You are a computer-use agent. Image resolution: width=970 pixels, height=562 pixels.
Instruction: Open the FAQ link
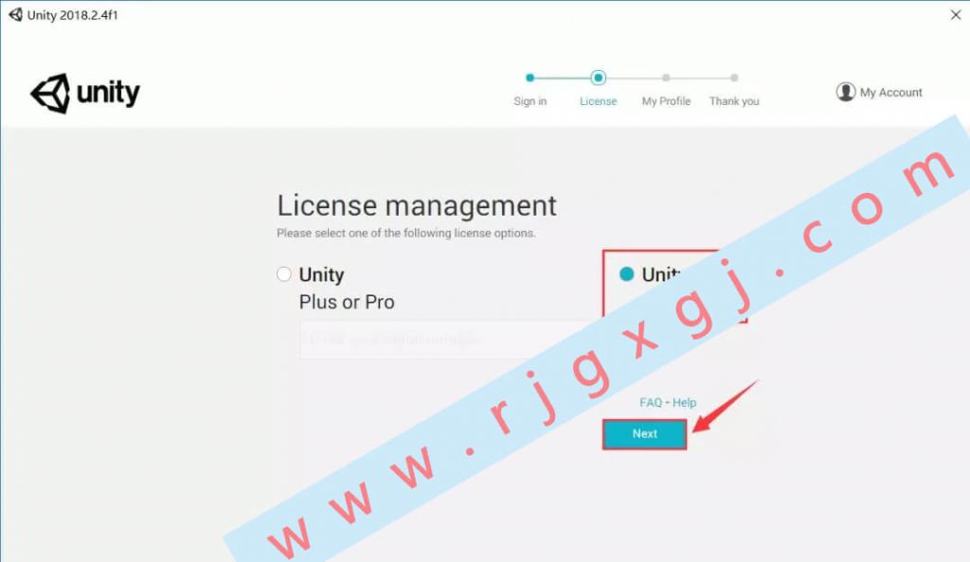(x=651, y=403)
